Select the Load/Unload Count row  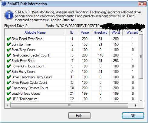[72, 94]
